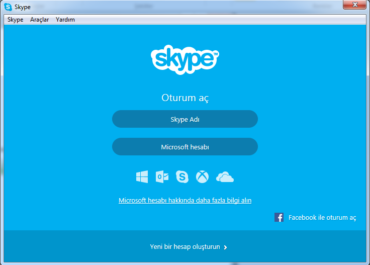
Task: Click the OneDrive cloud icon
Action: tap(225, 177)
